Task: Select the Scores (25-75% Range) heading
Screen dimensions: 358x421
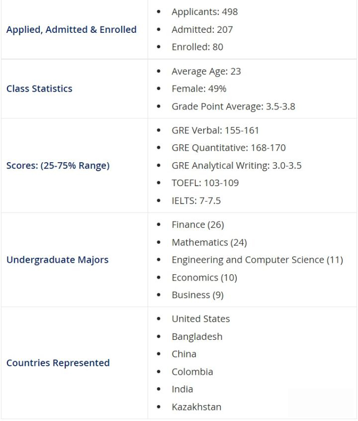Action: (58, 165)
